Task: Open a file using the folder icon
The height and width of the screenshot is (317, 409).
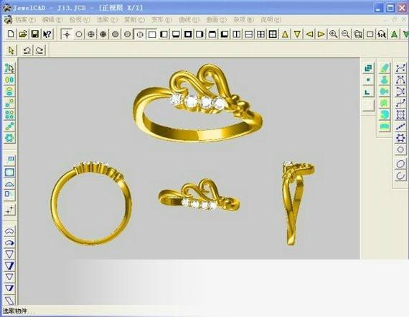Action: pos(23,34)
